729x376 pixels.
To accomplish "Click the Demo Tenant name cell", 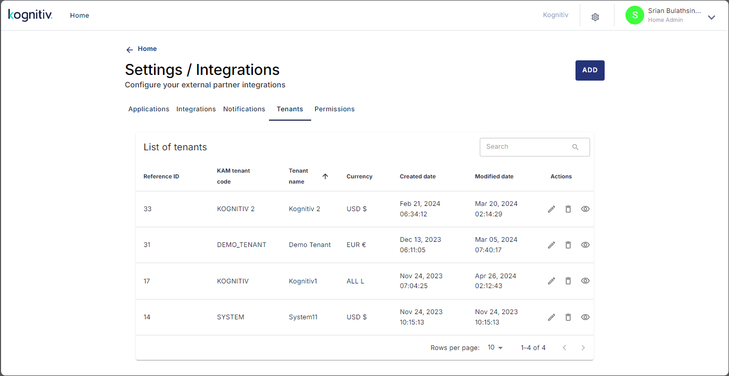I will click(x=310, y=245).
